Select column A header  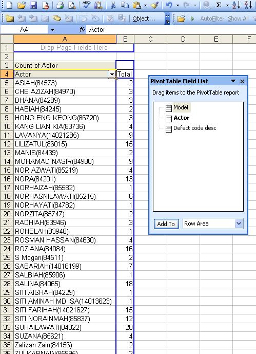[x=65, y=39]
